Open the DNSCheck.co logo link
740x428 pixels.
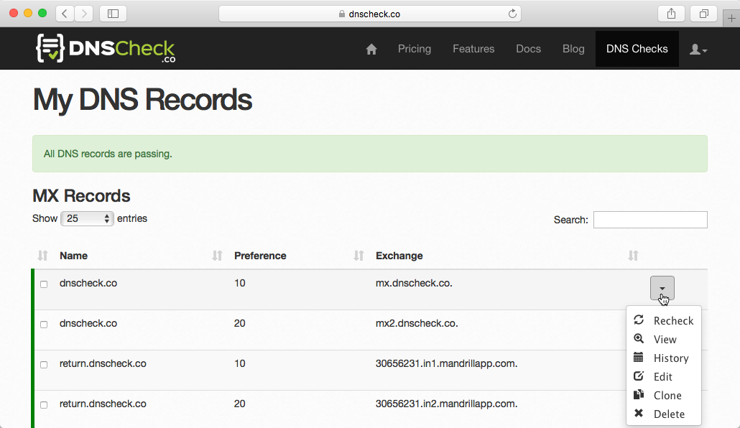105,48
